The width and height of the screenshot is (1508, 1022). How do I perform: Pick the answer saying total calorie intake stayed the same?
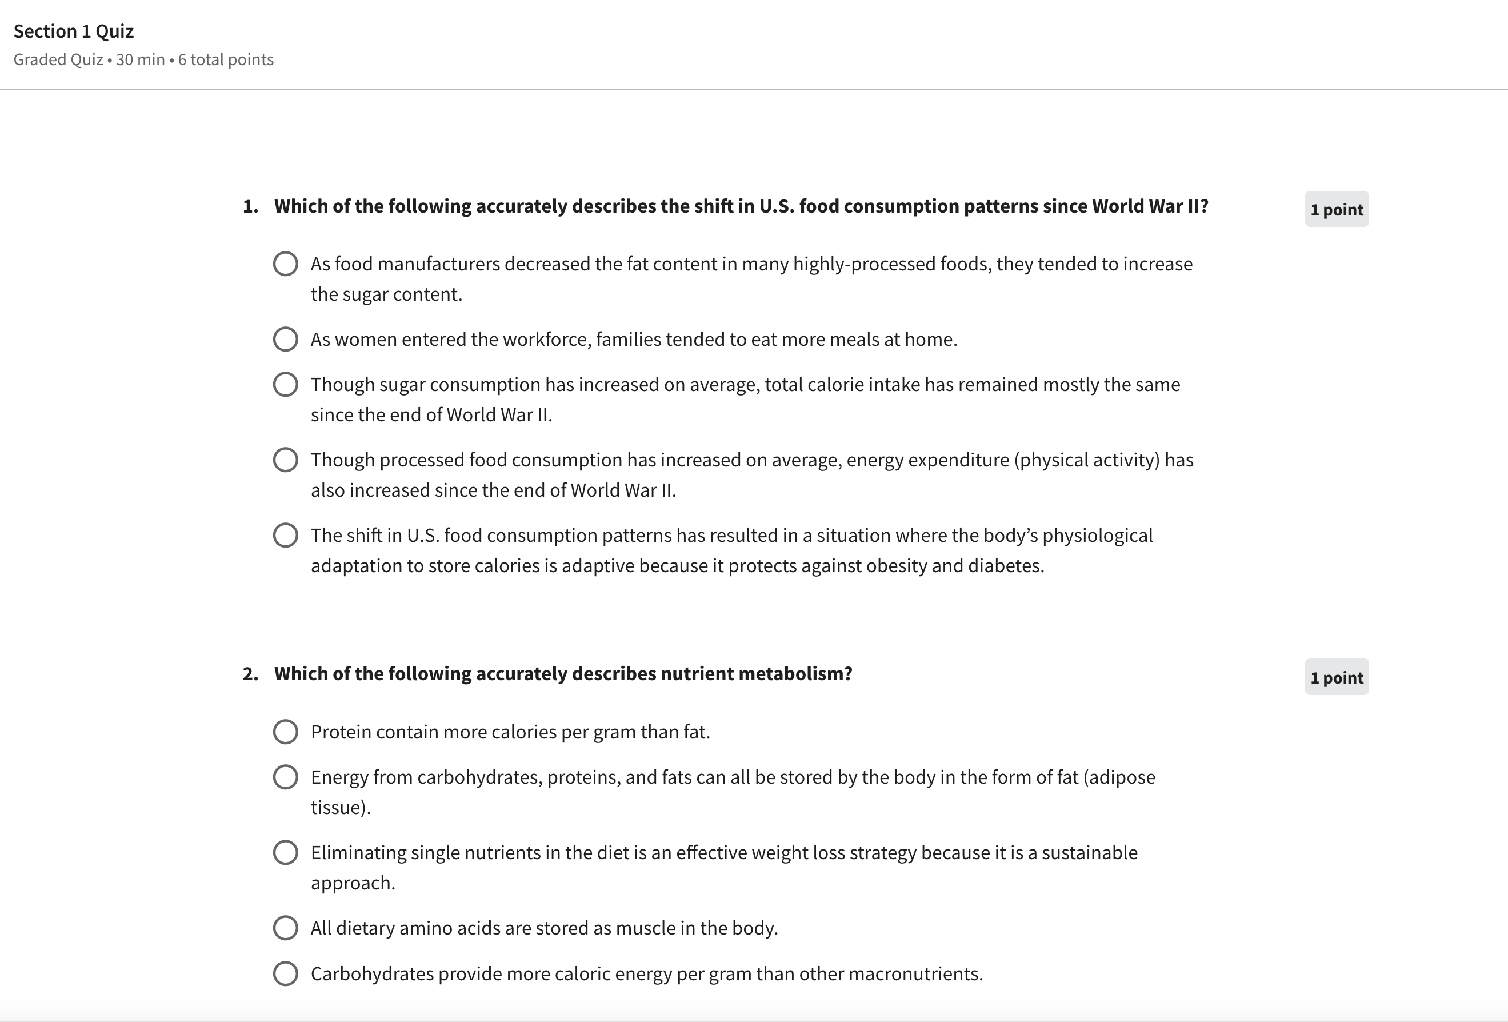tap(286, 385)
